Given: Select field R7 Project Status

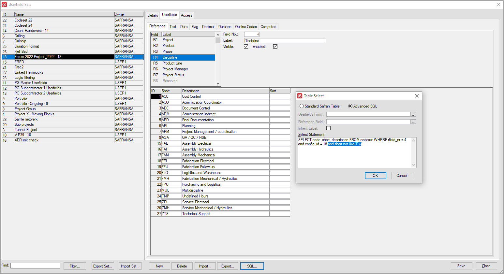Looking at the screenshot, I should coord(183,75).
